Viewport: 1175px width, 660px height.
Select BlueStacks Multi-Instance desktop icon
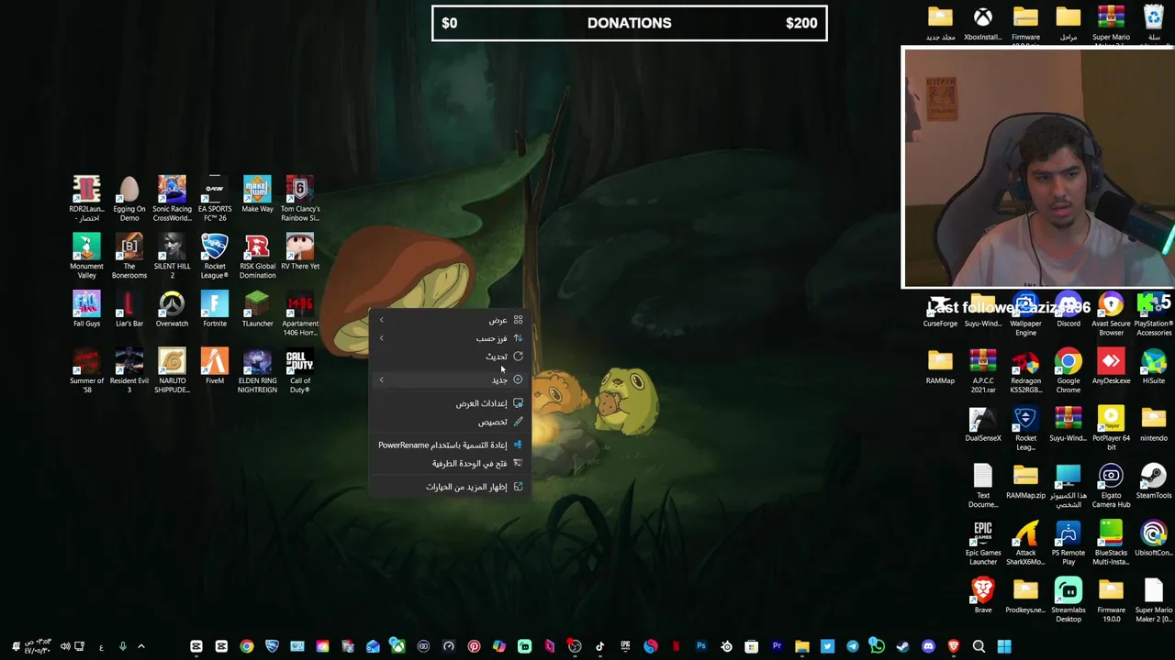1111,543
